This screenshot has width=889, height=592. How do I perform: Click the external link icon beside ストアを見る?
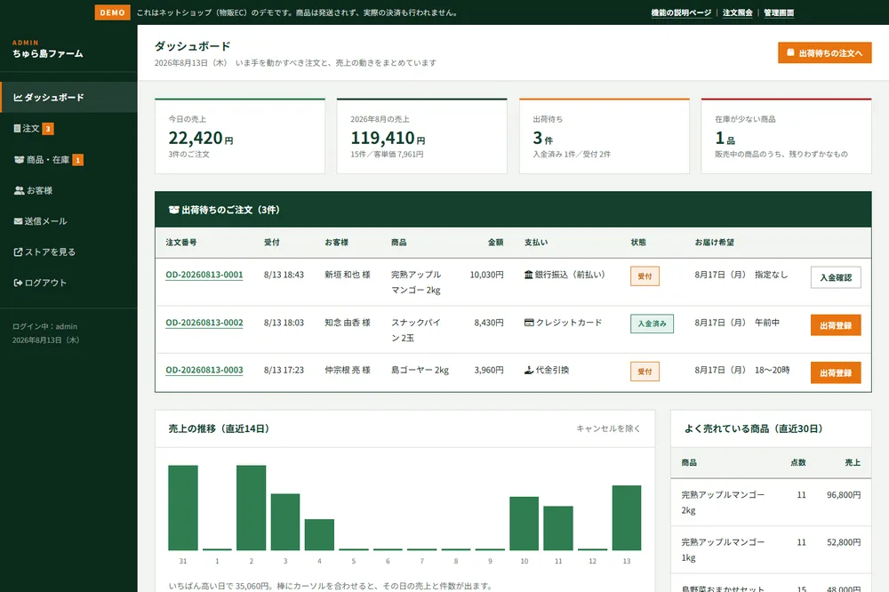click(x=18, y=252)
